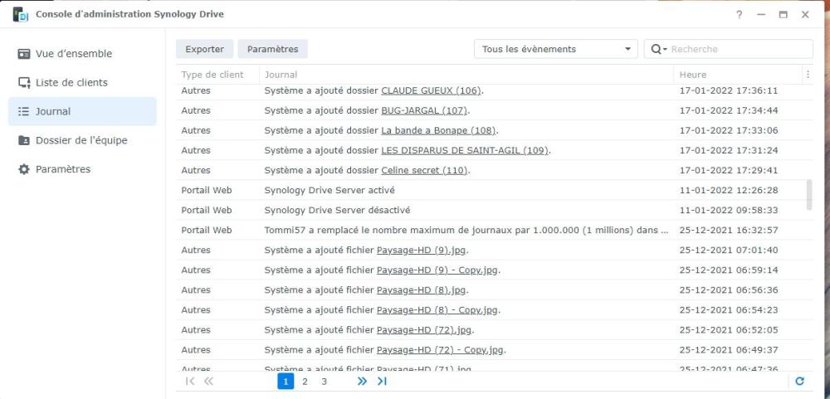Click Autres cell in CLAUDE GUEUX row
830x399 pixels.
196,90
